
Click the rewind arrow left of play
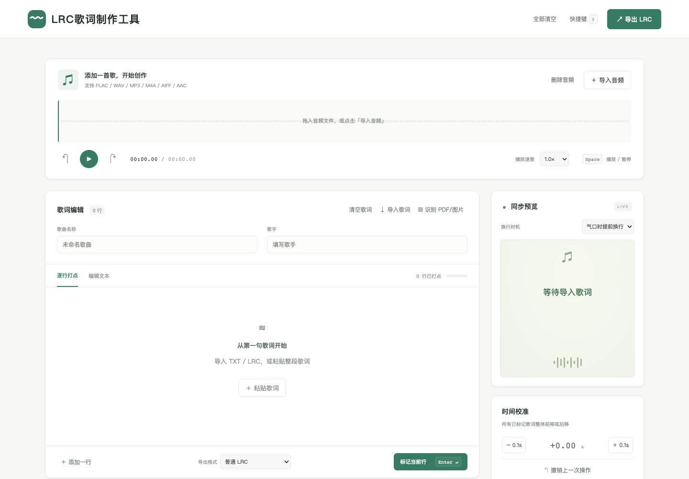[66, 159]
